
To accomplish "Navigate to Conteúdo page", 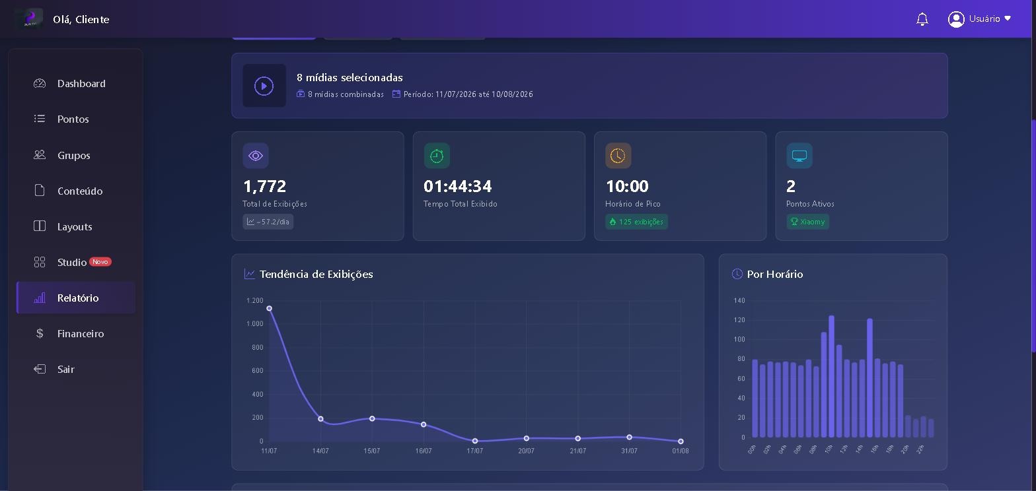I will pos(76,191).
